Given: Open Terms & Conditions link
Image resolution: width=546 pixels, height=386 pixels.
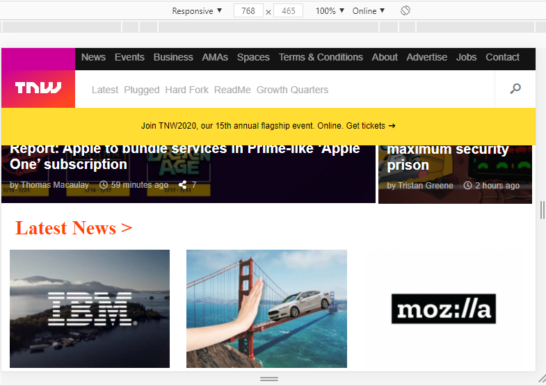Looking at the screenshot, I should click(321, 57).
